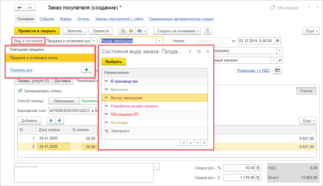This screenshot has height=186, width=323.
Task: Click the Показать все link
Action: pyautogui.click(x=21, y=70)
